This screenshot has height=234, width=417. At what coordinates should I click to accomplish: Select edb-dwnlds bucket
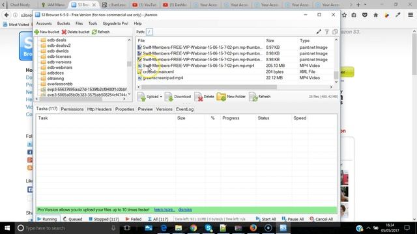pyautogui.click(x=58, y=51)
